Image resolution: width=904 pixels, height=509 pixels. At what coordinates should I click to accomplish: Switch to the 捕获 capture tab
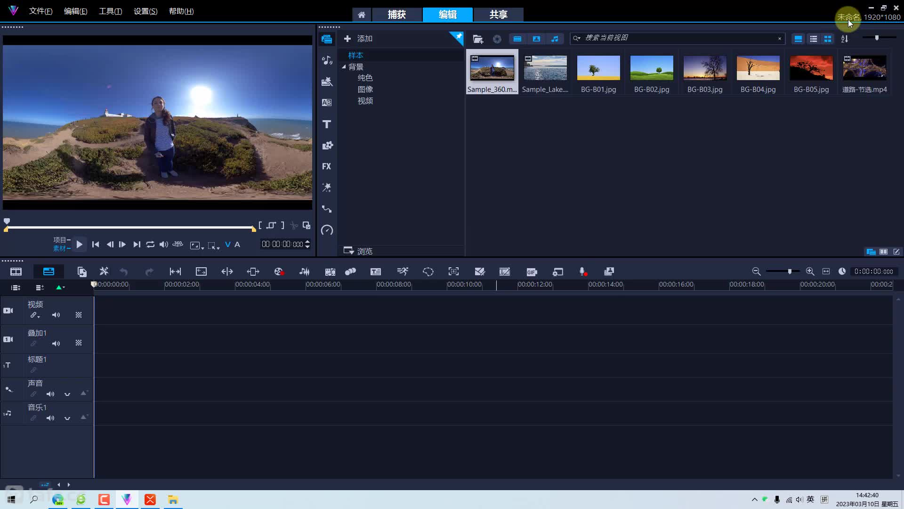[396, 15]
